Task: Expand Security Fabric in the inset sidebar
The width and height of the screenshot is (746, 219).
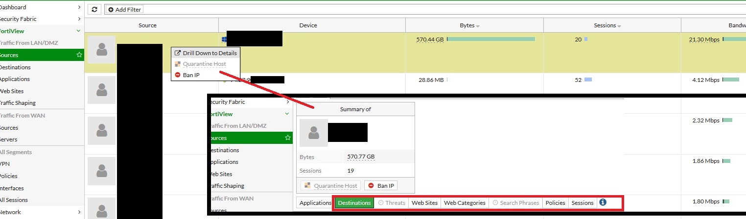Action: [x=288, y=102]
